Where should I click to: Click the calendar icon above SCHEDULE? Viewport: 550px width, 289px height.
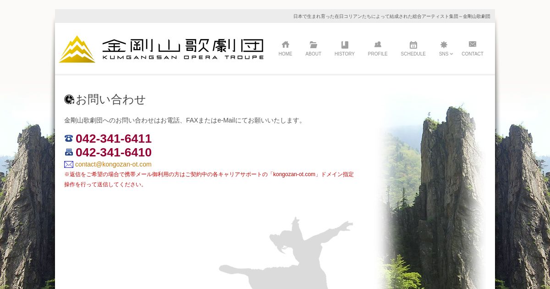pyautogui.click(x=413, y=44)
